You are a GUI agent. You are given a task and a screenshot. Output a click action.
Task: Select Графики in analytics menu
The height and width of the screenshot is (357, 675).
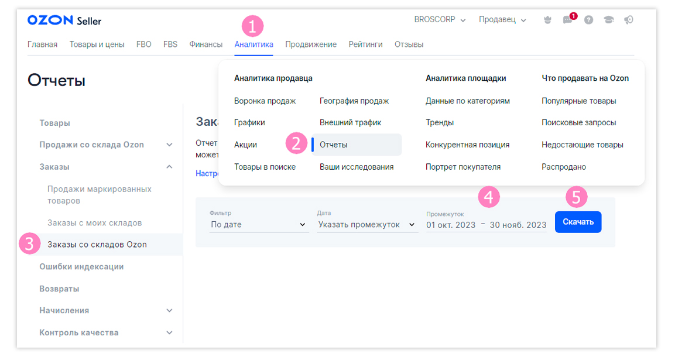(x=249, y=122)
